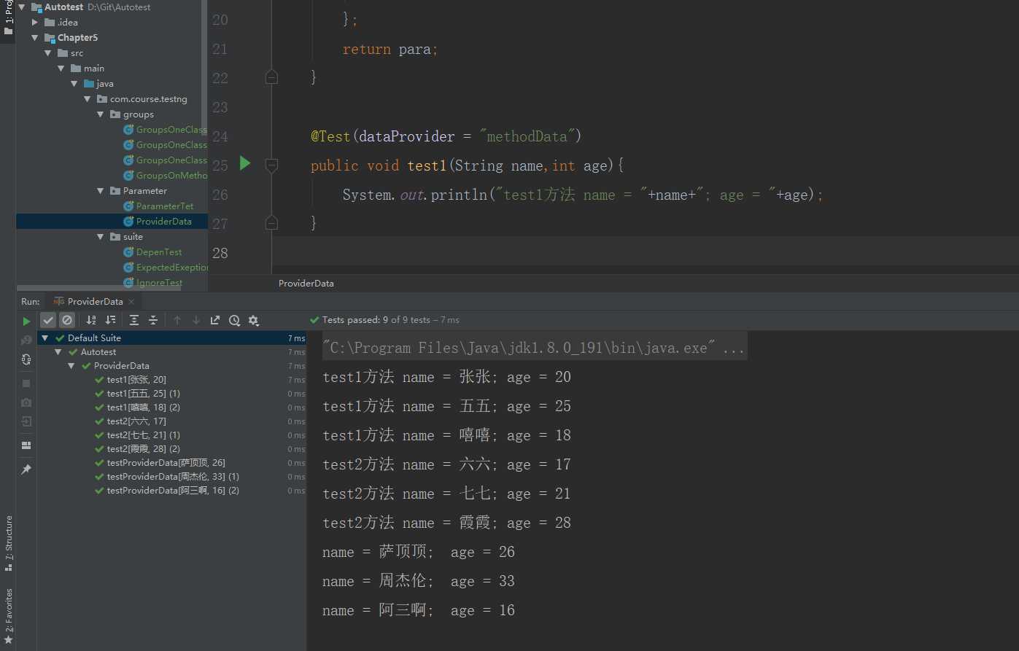Fold code block at line 22
The image size is (1019, 651).
coord(271,77)
